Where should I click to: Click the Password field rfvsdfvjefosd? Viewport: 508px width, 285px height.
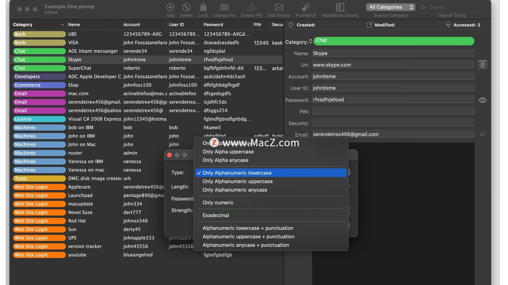tap(393, 100)
